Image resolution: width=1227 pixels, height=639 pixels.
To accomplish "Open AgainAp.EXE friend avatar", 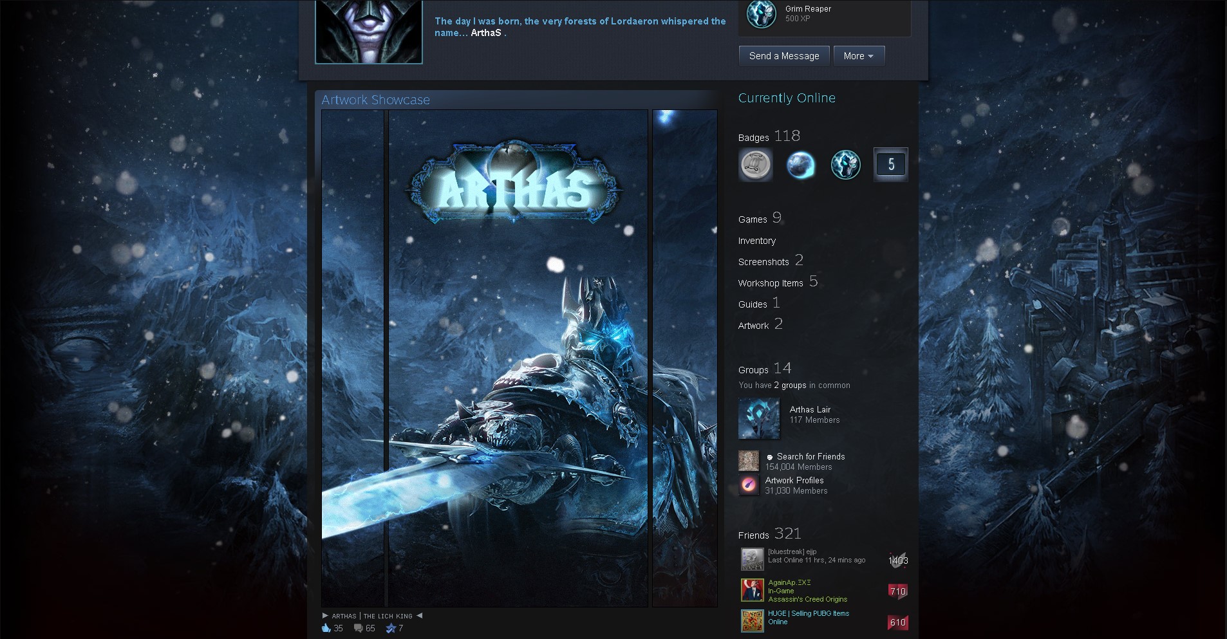I will click(752, 590).
